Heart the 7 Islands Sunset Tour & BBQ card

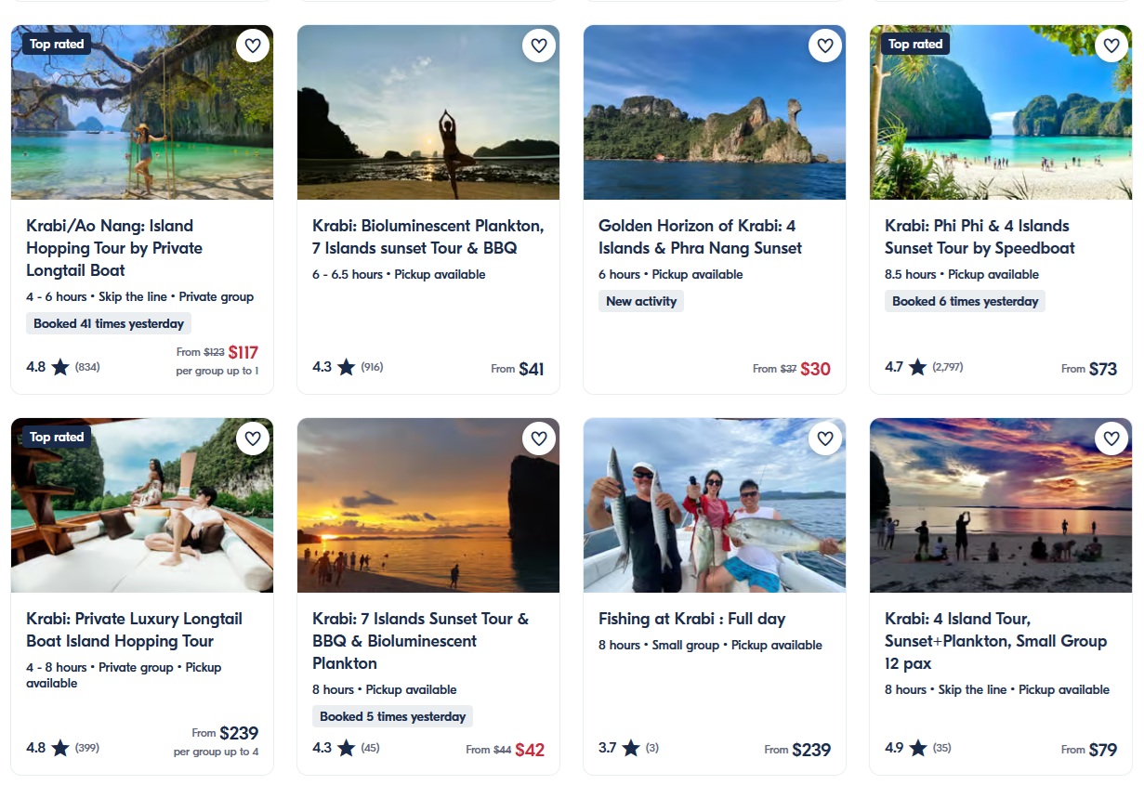pyautogui.click(x=539, y=438)
